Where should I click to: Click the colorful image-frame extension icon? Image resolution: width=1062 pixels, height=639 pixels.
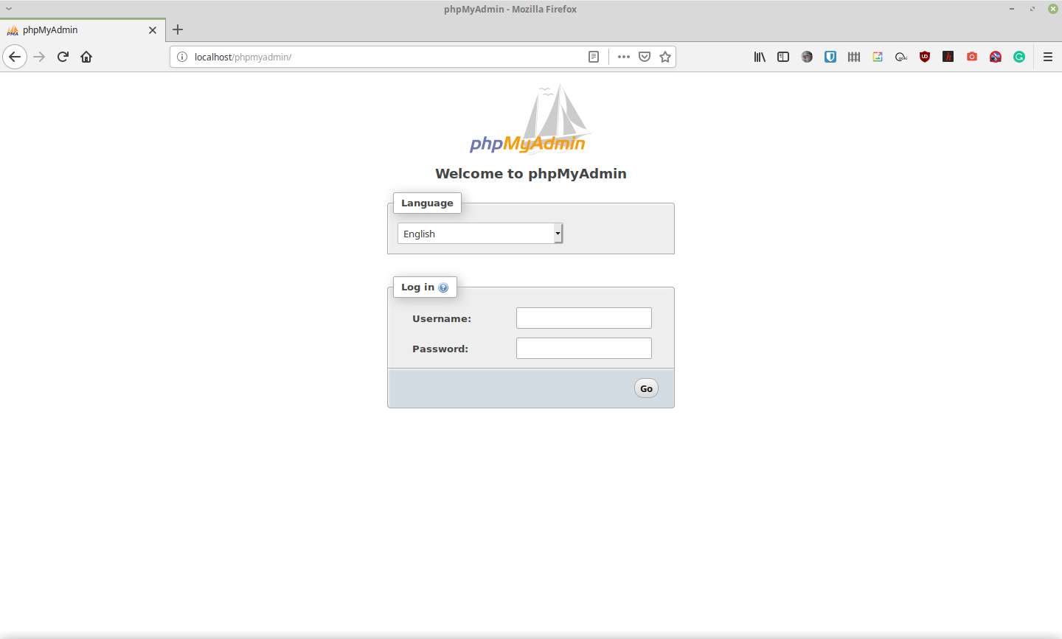[x=878, y=57]
